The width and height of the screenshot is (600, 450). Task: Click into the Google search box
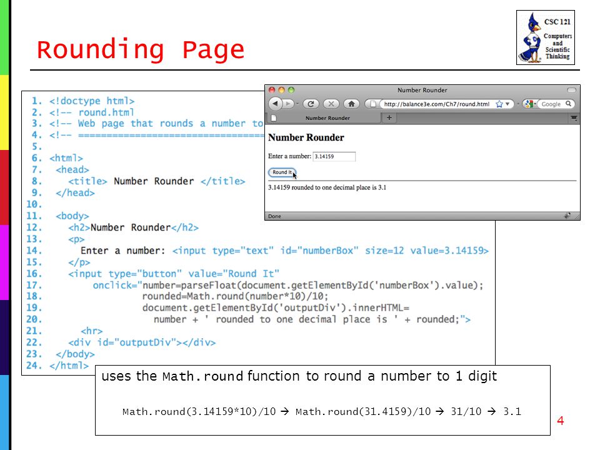551,104
